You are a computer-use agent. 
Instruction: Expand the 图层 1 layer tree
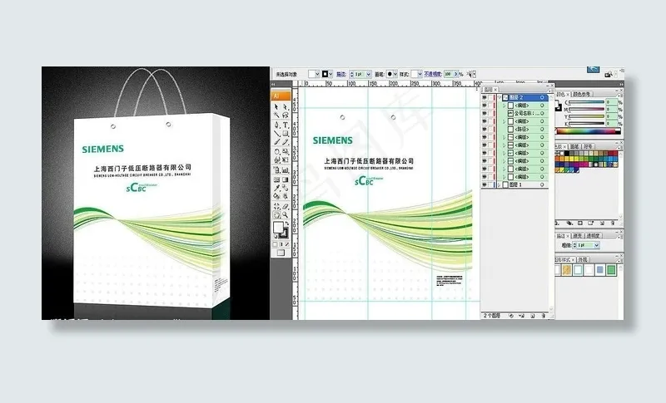[499, 185]
